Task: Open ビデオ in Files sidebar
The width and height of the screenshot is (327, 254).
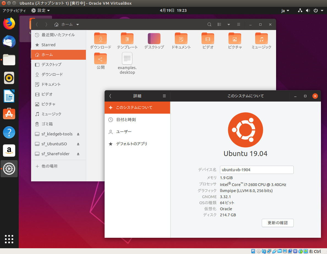Action: click(58, 94)
